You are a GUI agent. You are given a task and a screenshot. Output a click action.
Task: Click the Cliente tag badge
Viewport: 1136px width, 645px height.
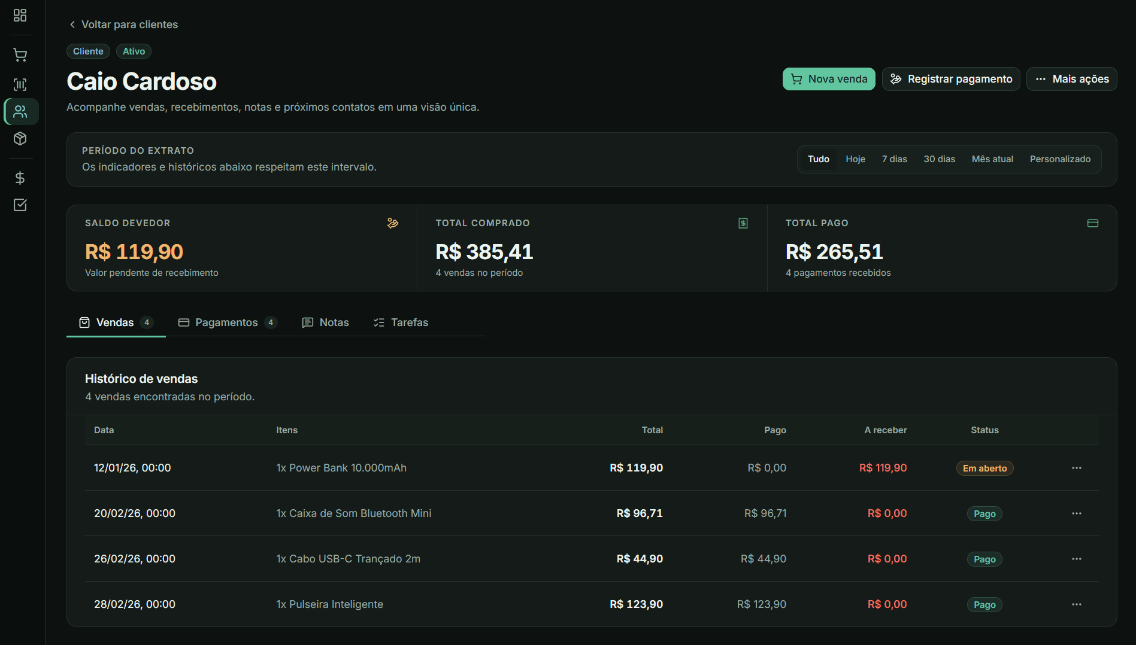click(88, 51)
